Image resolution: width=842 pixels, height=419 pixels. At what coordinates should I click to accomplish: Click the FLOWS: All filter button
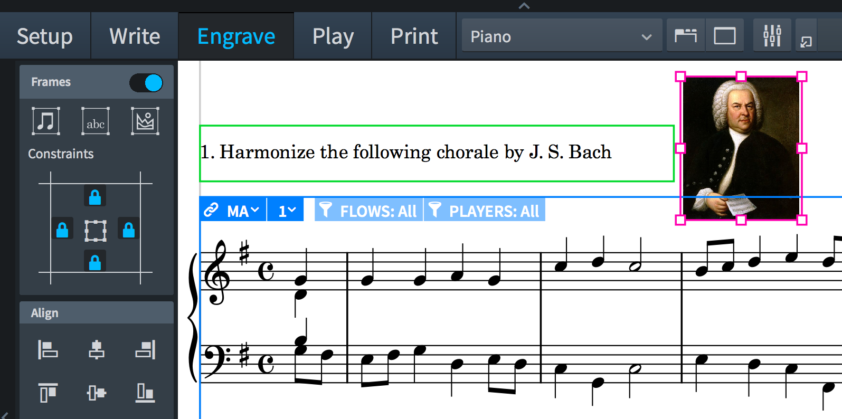tap(369, 211)
